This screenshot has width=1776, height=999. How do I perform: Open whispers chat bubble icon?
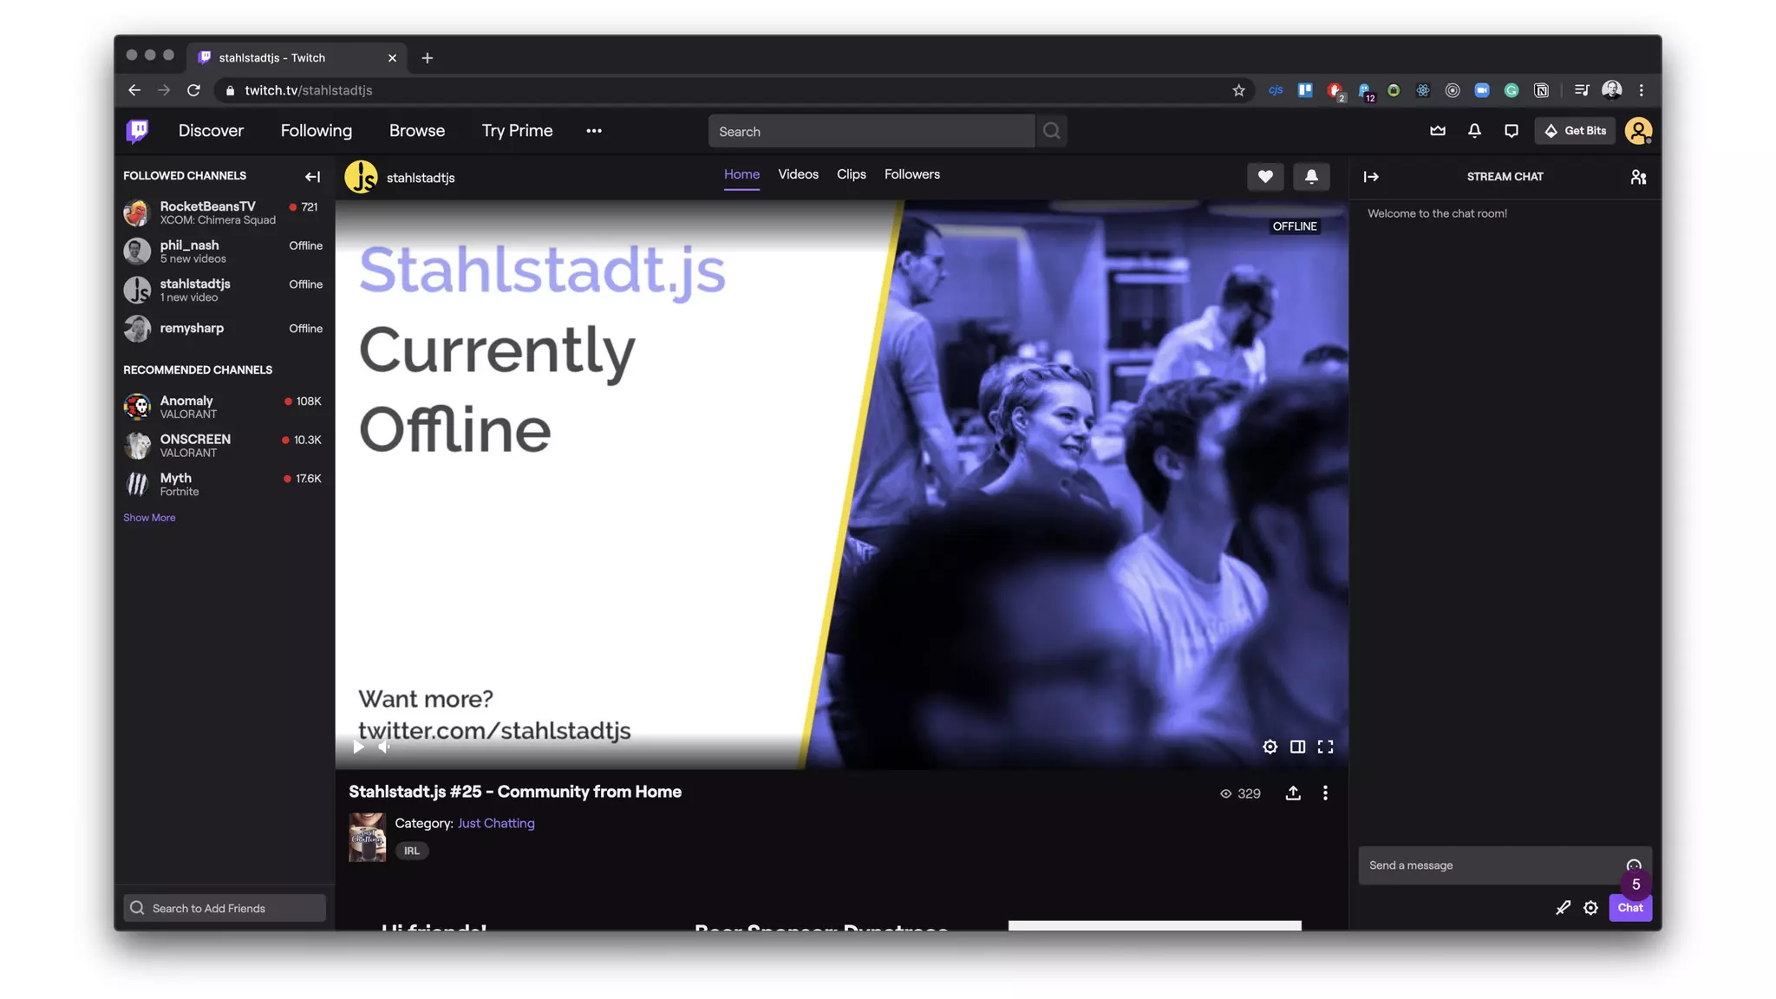point(1512,131)
